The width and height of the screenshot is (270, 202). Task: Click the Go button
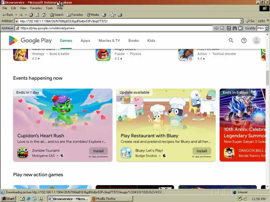click(x=250, y=21)
